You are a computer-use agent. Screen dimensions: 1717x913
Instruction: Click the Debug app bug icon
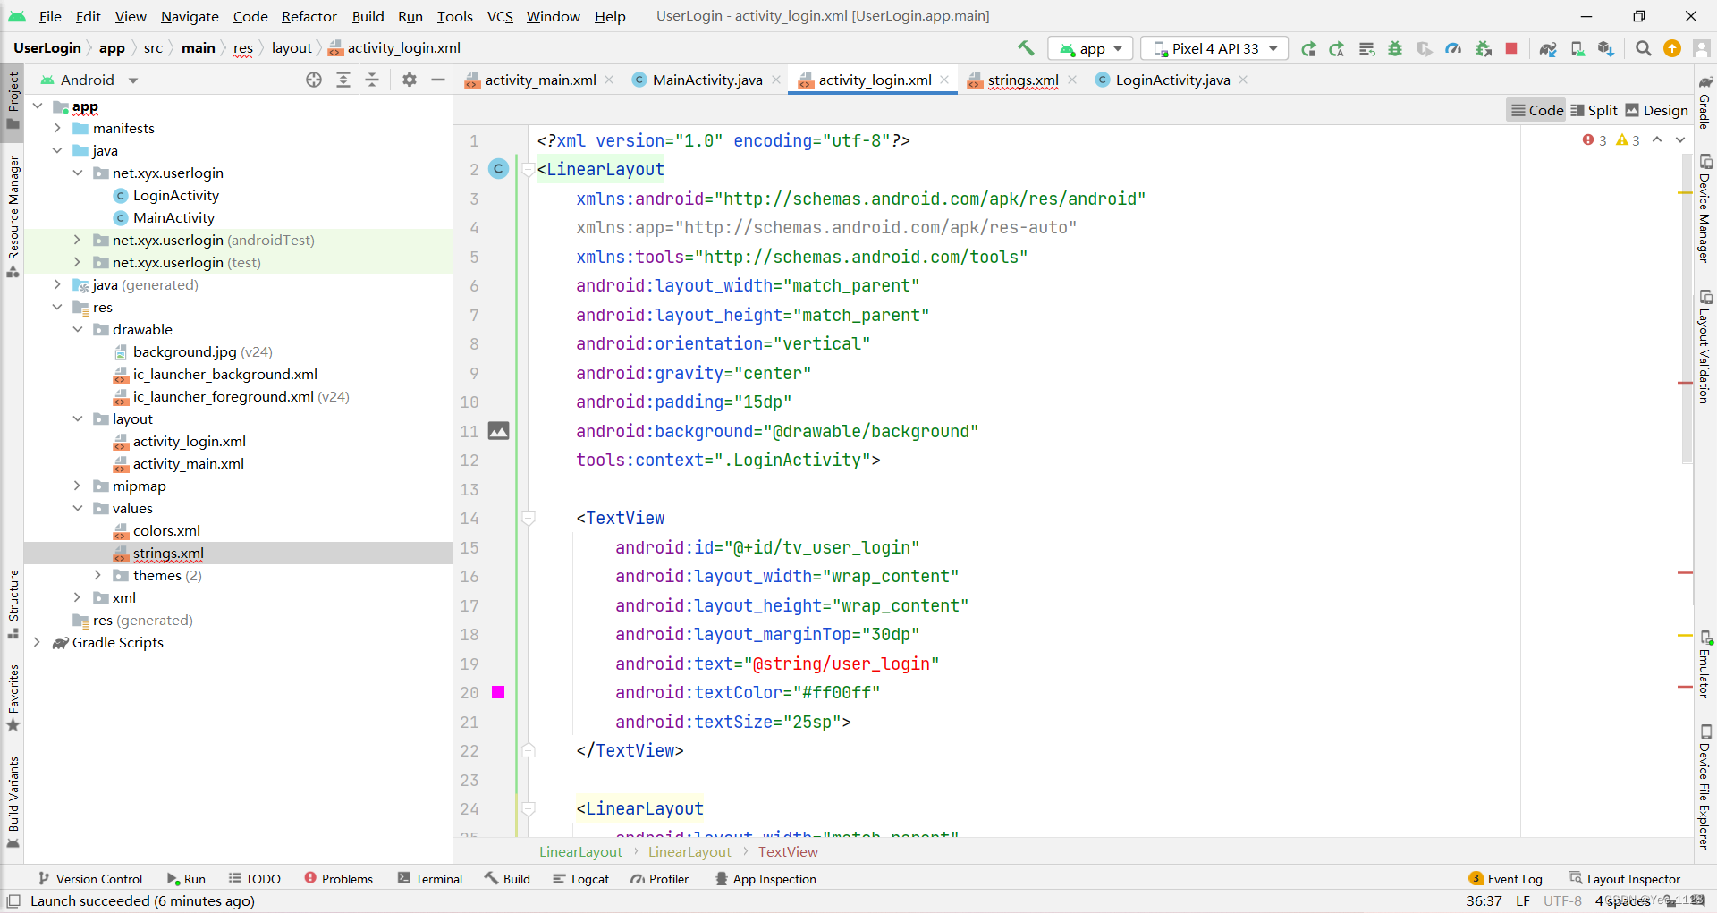[1395, 48]
